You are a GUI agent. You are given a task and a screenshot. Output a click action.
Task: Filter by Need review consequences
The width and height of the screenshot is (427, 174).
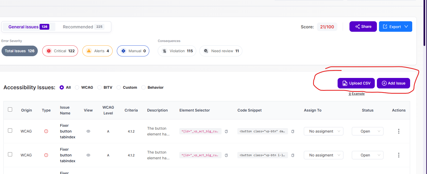pyautogui.click(x=221, y=51)
